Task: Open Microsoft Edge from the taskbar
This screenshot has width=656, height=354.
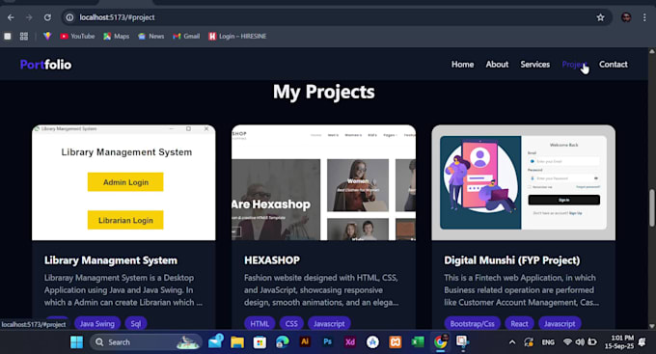Action: coord(283,342)
